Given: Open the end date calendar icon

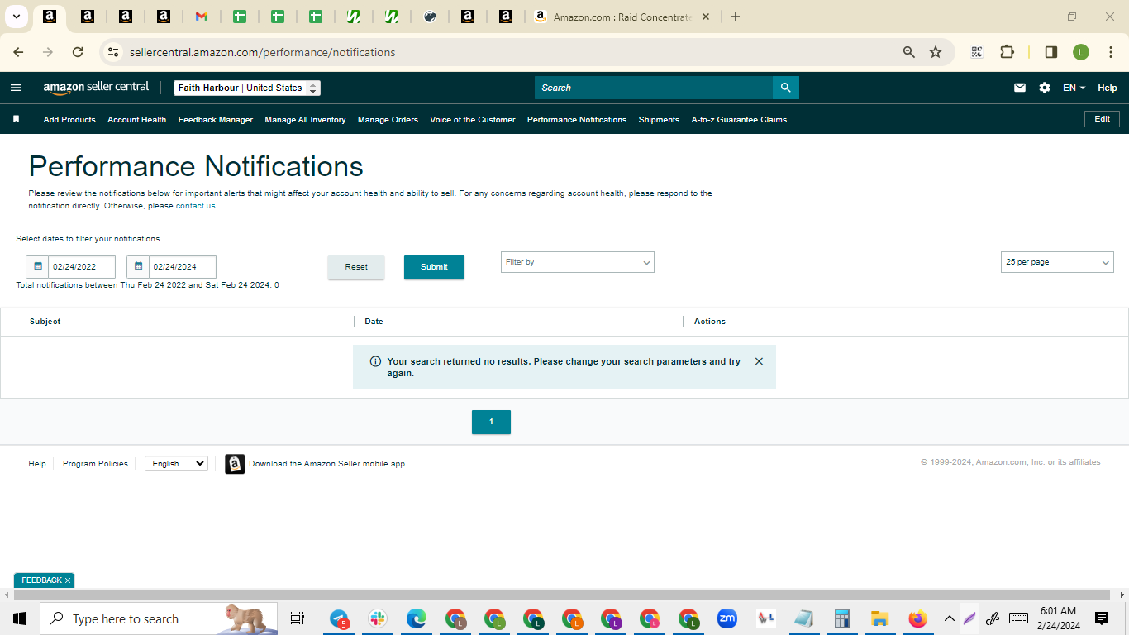Looking at the screenshot, I should 138,267.
